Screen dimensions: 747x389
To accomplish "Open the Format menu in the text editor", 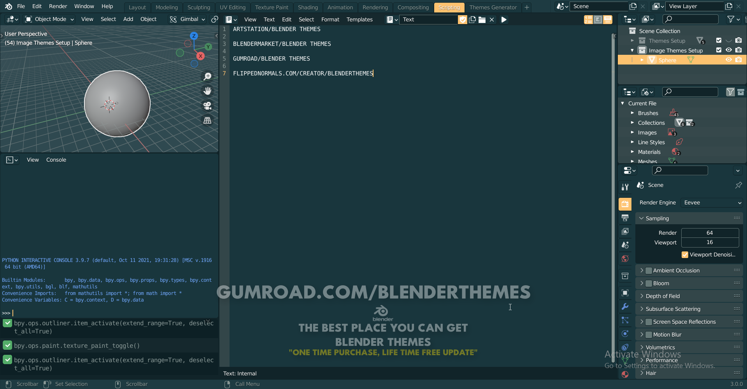I will [330, 19].
